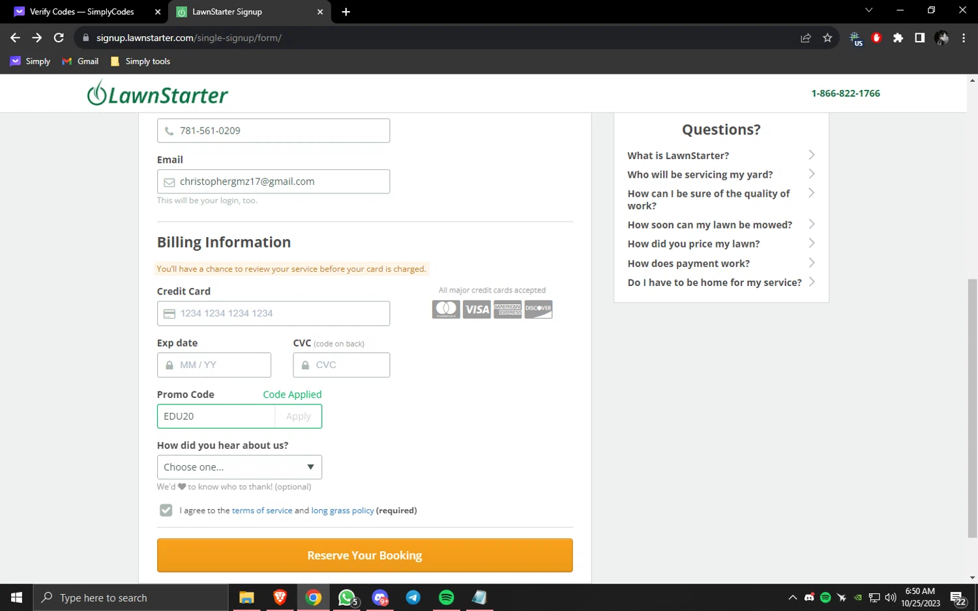Image resolution: width=978 pixels, height=611 pixels.
Task: Expand 'Who will be servicing my yard?'
Action: click(x=721, y=174)
